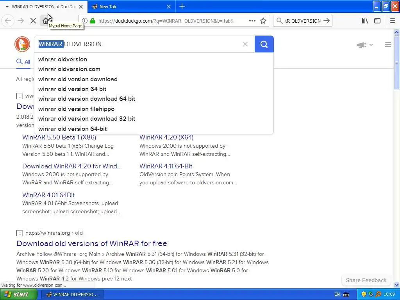This screenshot has height=300, width=400.
Task: Select the All search results tab
Action: click(x=23, y=62)
